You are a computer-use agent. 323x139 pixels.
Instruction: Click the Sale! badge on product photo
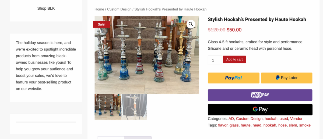[x=101, y=24]
